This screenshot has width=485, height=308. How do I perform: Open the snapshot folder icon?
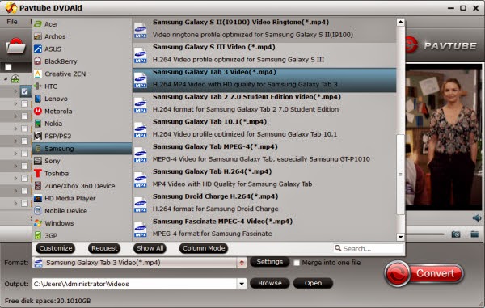(x=474, y=234)
